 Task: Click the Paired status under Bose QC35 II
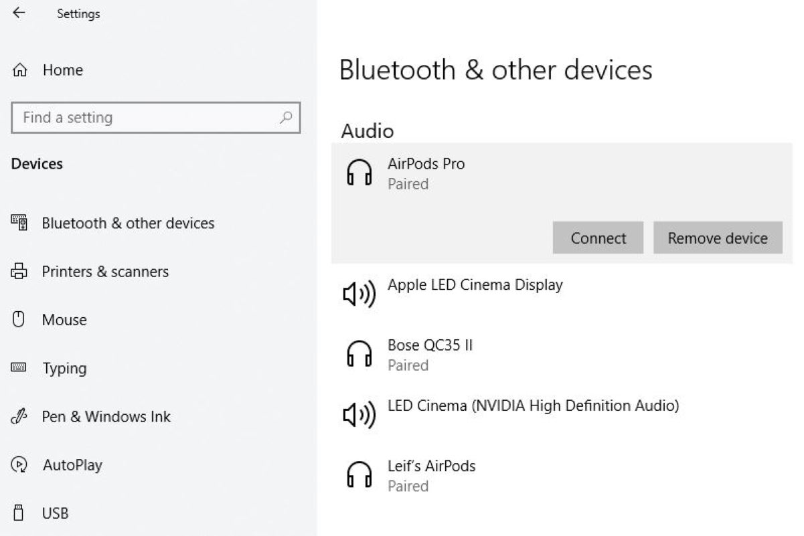(408, 365)
